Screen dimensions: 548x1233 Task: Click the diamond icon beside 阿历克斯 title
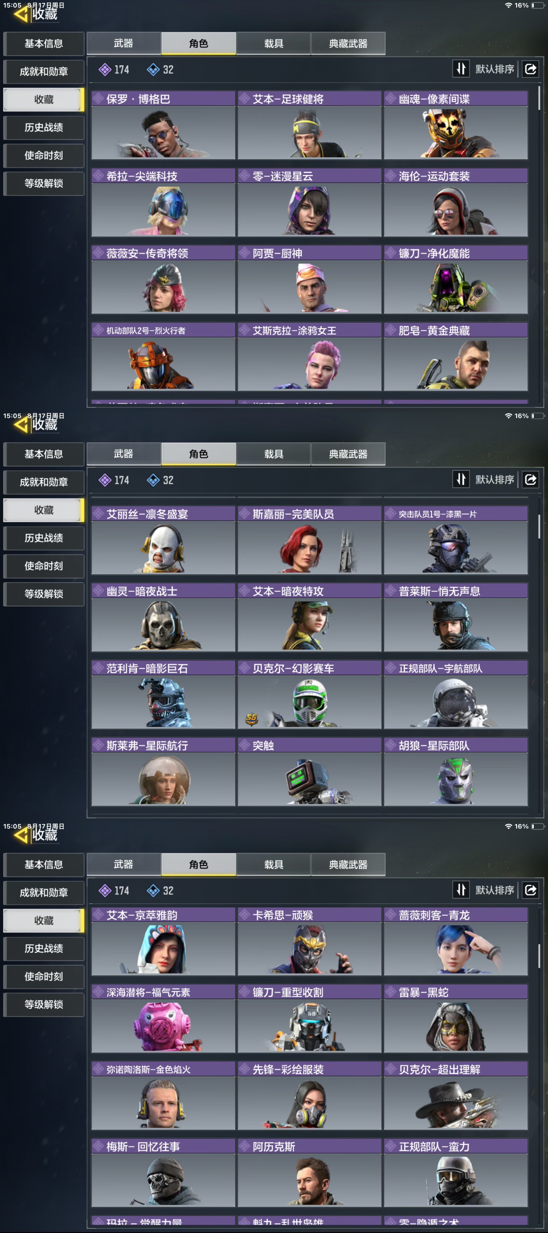click(x=245, y=1146)
